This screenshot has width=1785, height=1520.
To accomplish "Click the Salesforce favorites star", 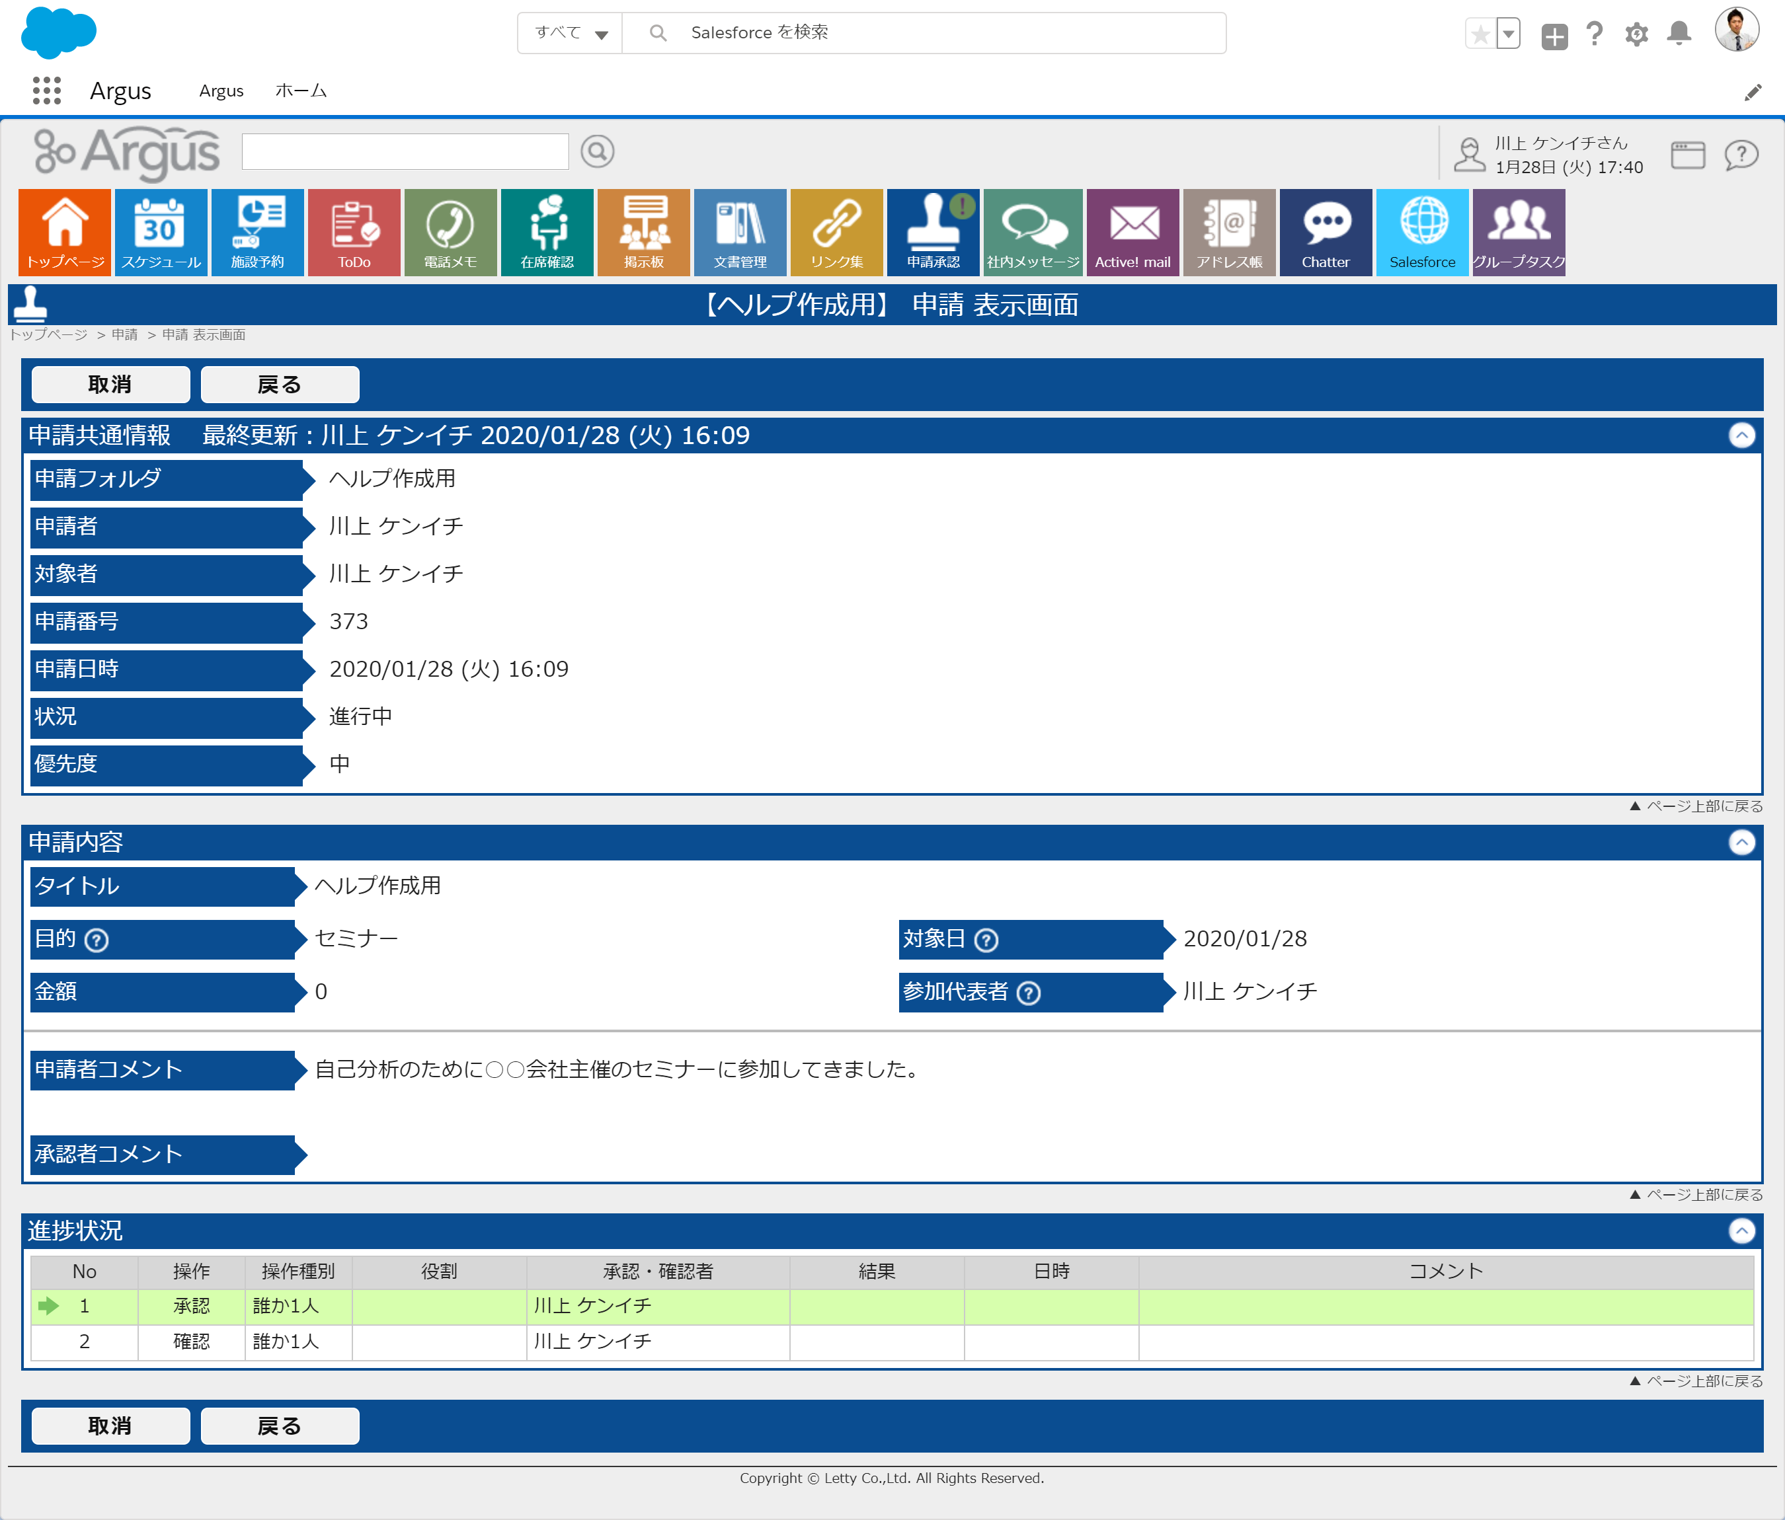I will pos(1480,34).
